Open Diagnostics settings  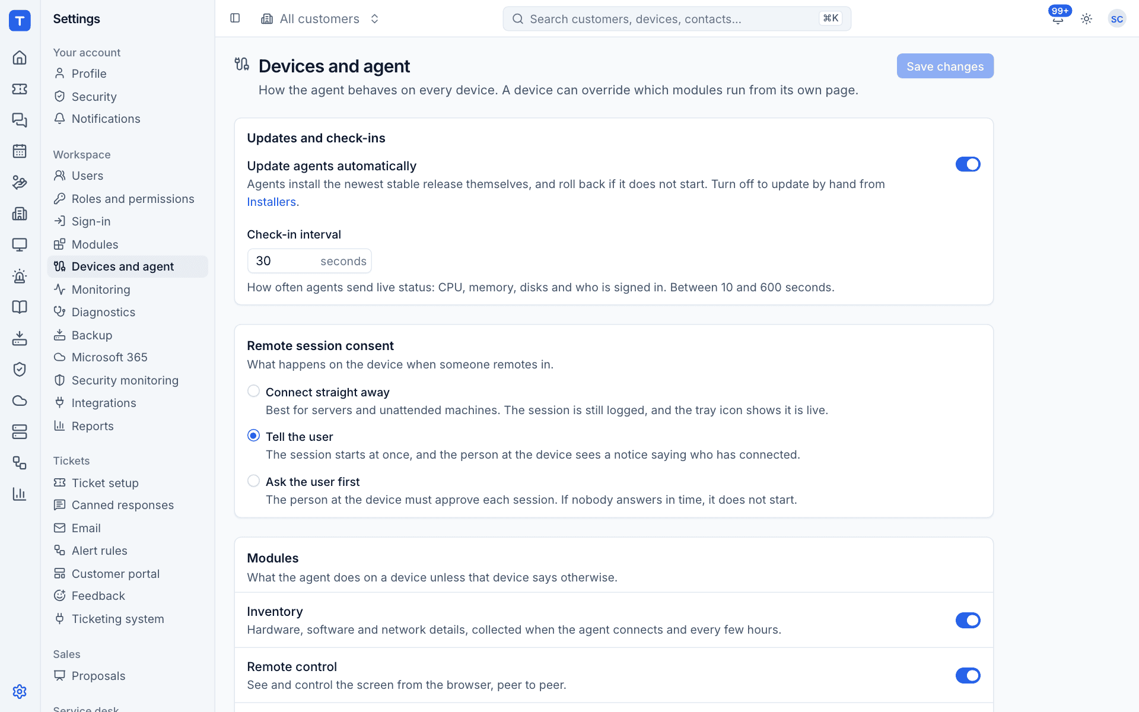pos(128,312)
